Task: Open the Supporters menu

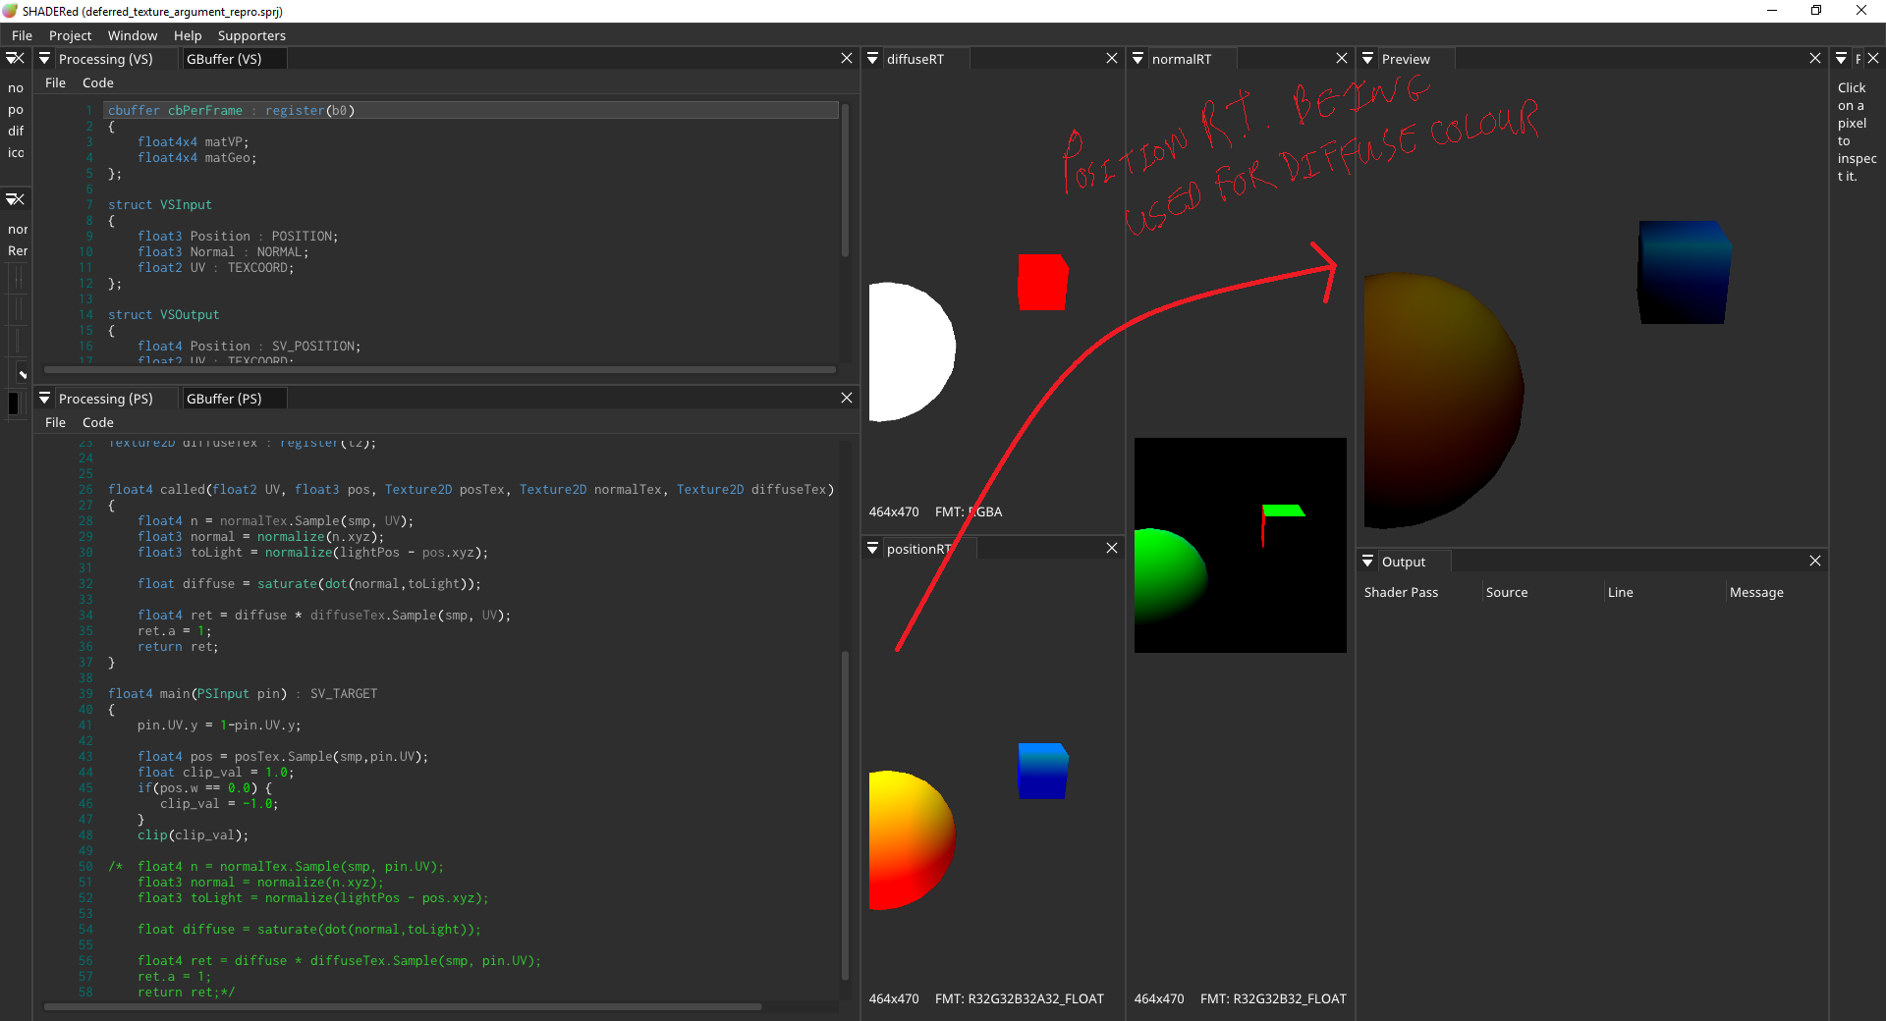Action: coord(251,35)
